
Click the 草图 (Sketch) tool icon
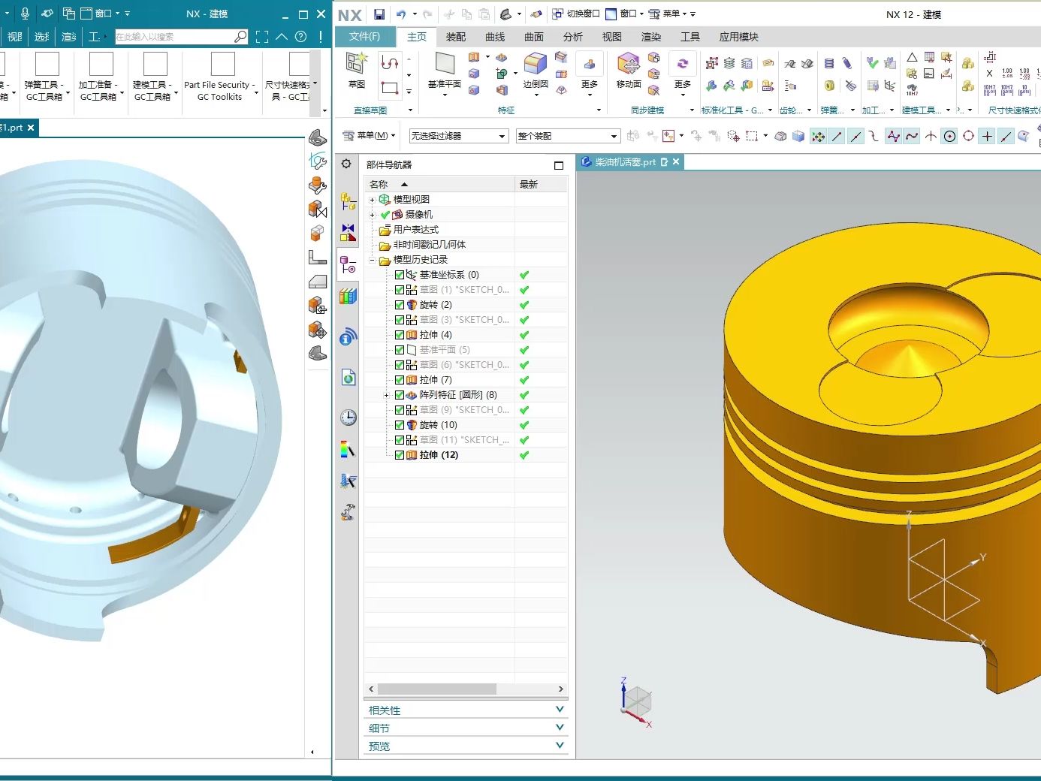click(356, 63)
